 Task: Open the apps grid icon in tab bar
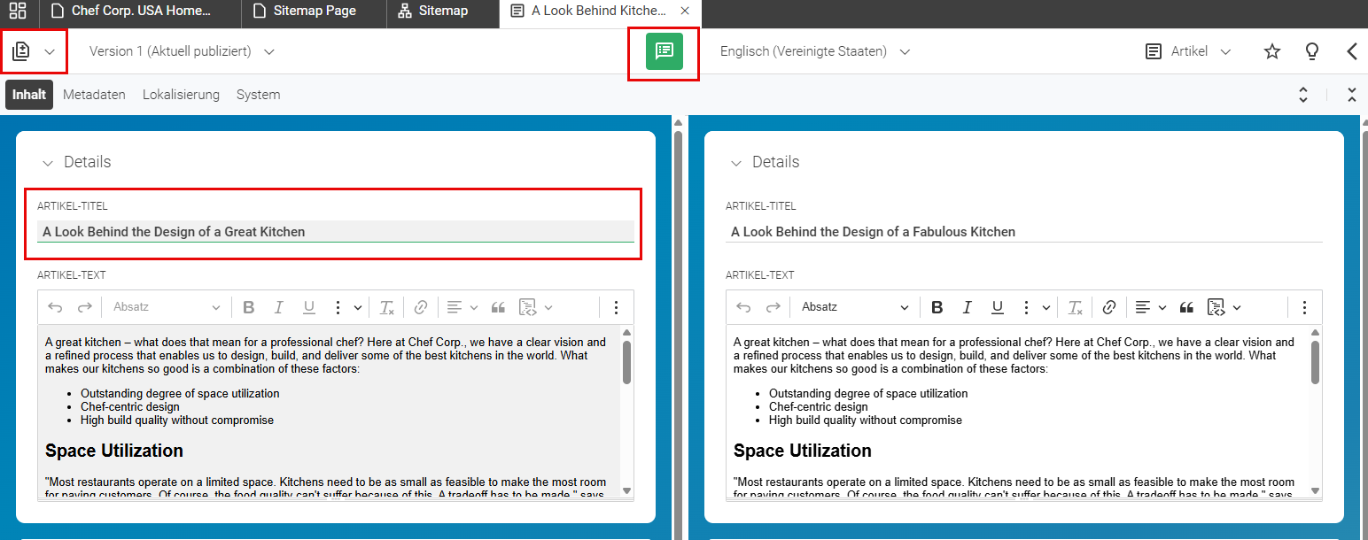click(18, 12)
